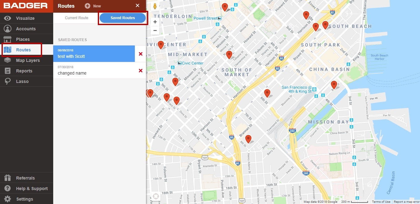This screenshot has width=420, height=204.
Task: Click the red pin near Tehama St
Action: pyautogui.click(x=229, y=55)
